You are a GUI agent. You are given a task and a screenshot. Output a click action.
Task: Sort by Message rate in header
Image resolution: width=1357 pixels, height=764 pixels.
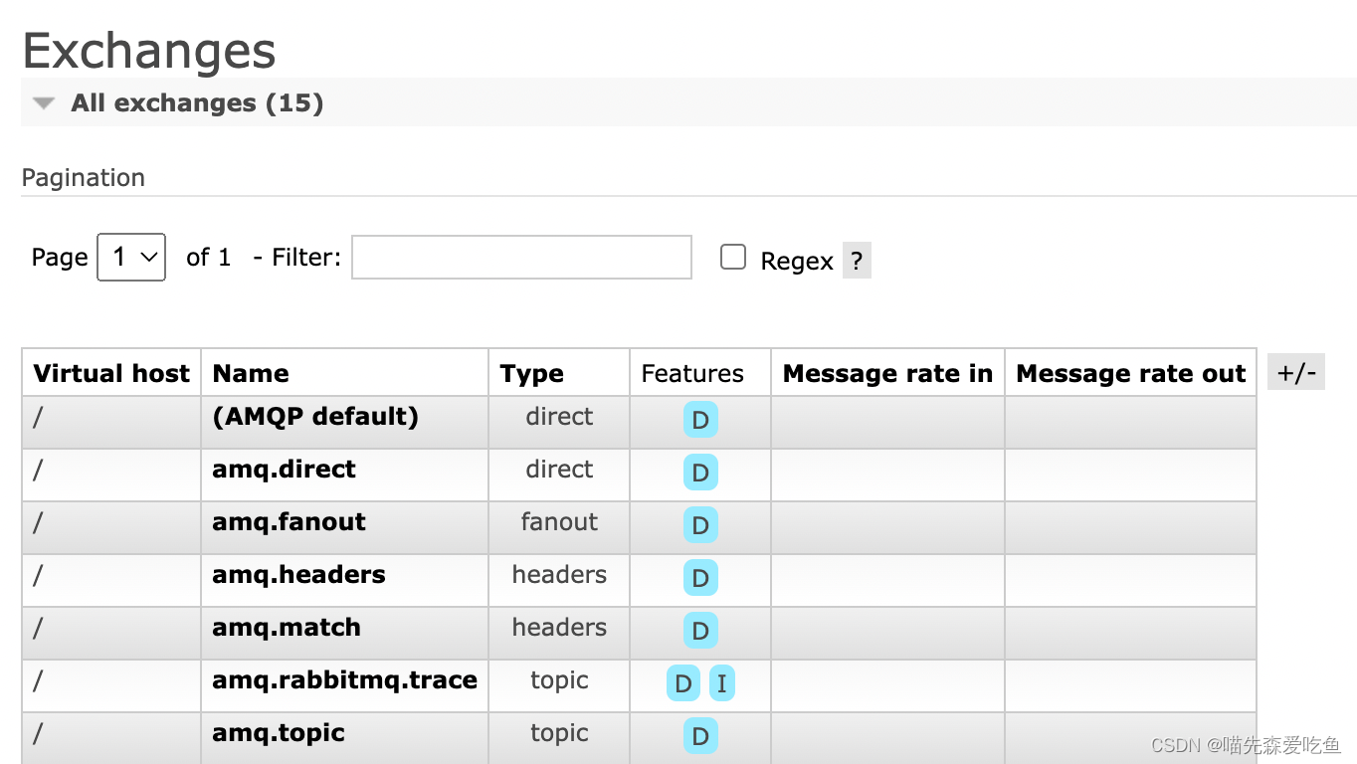[x=887, y=374]
